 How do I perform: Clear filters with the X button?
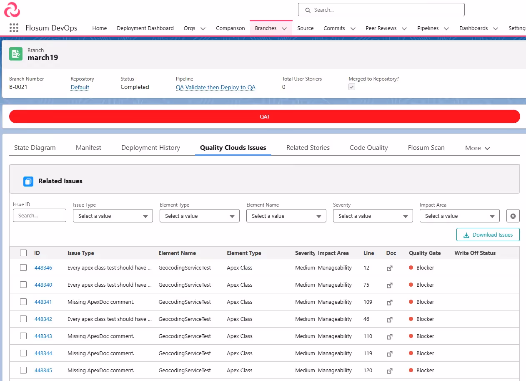coord(513,216)
